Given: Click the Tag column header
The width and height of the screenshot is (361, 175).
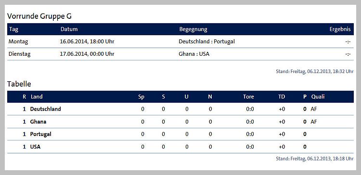Looking at the screenshot, I should click(x=14, y=29).
